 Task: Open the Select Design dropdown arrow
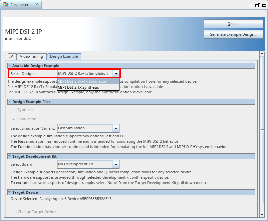116,74
